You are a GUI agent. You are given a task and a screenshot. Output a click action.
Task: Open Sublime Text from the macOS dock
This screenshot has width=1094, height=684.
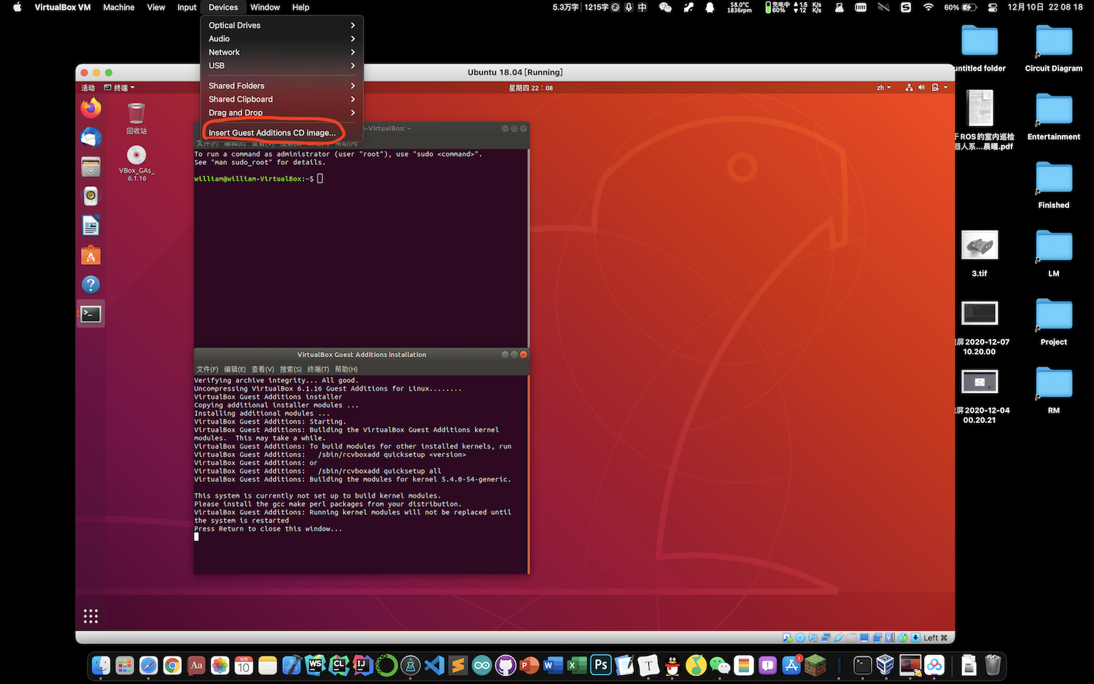458,665
